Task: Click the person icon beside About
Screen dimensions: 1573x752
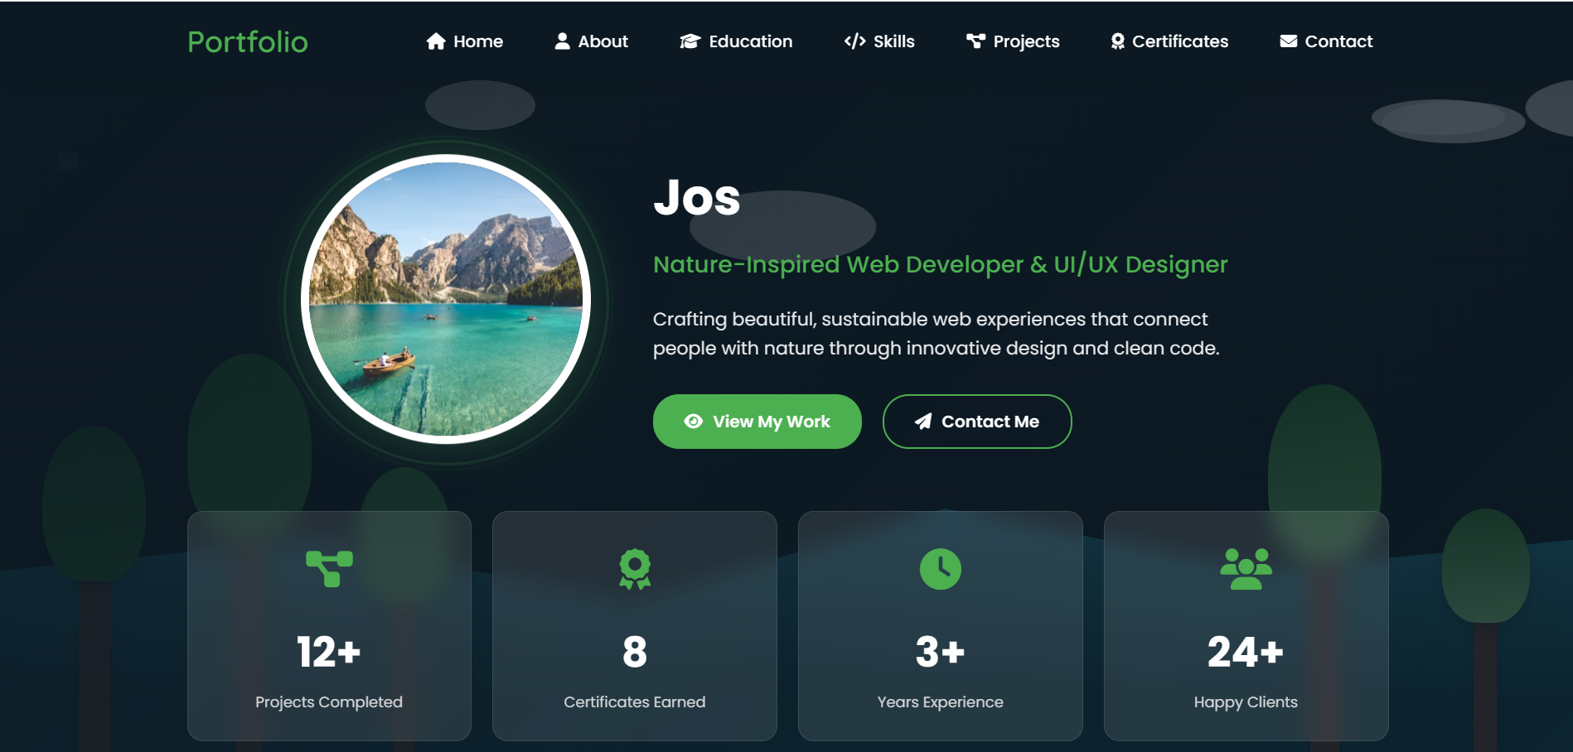Action: [562, 41]
